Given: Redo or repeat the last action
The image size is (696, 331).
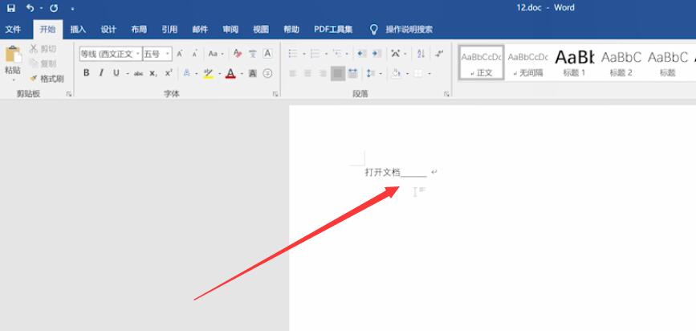Looking at the screenshot, I should coord(54,8).
